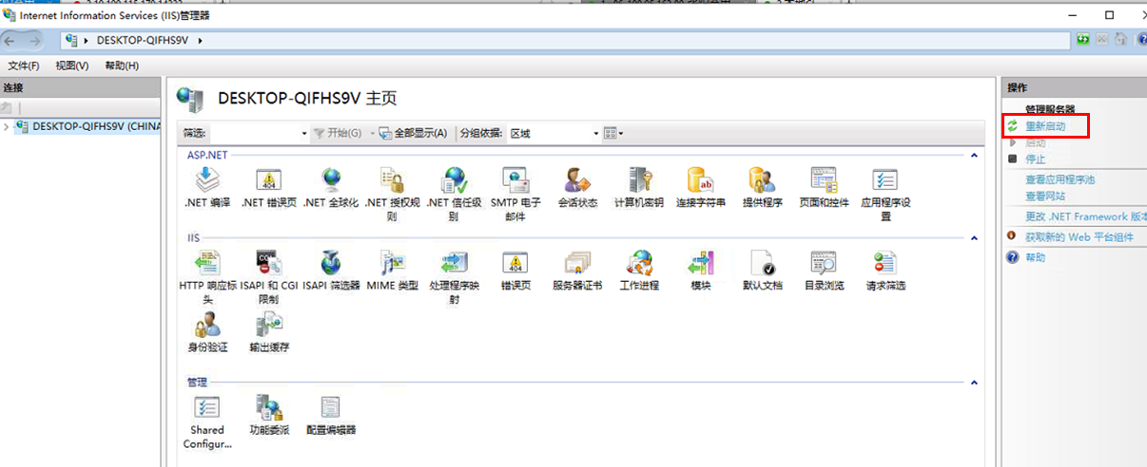Open the .NET 全球化 feature icon

[x=330, y=180]
